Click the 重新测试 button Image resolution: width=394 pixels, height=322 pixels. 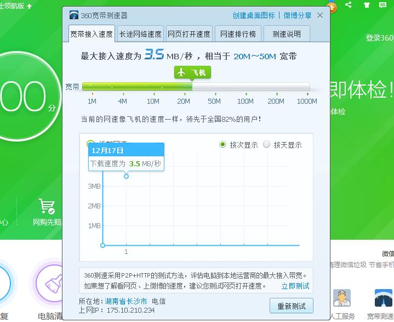[x=292, y=306]
